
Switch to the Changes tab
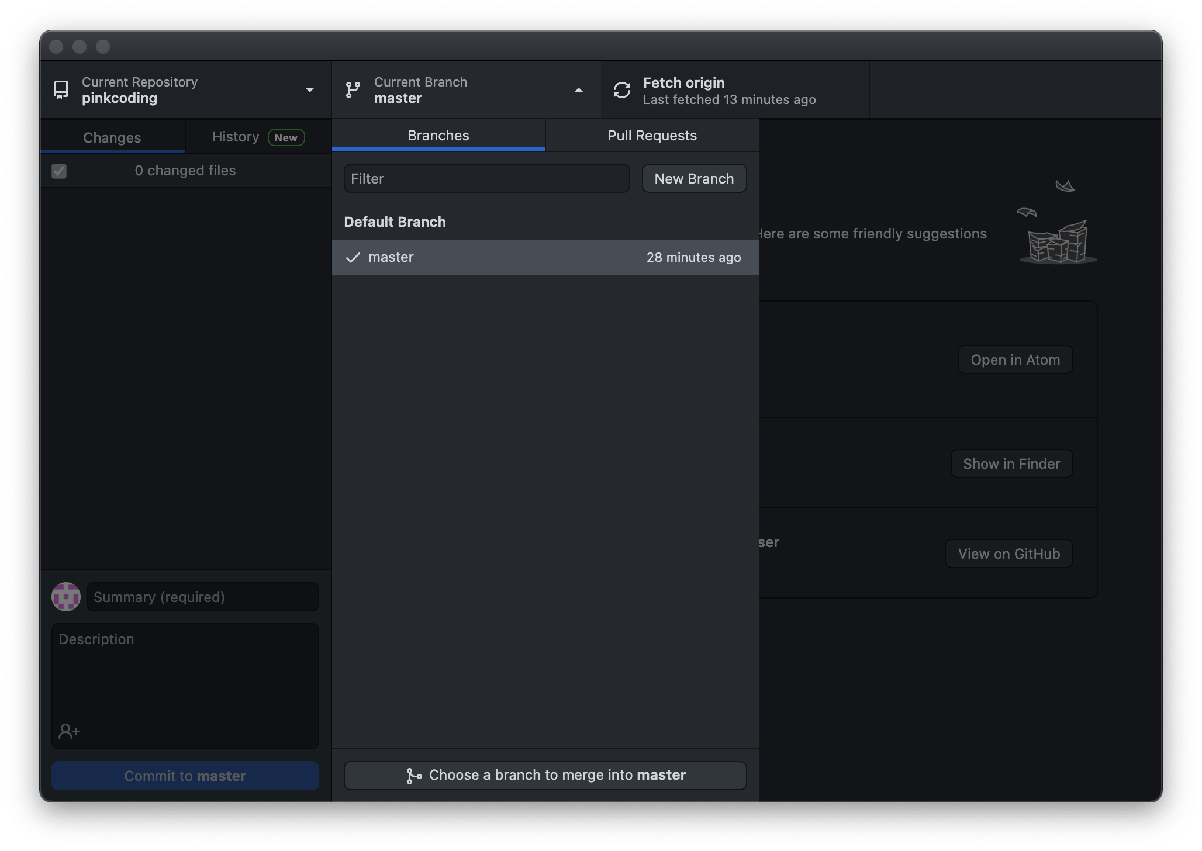112,137
